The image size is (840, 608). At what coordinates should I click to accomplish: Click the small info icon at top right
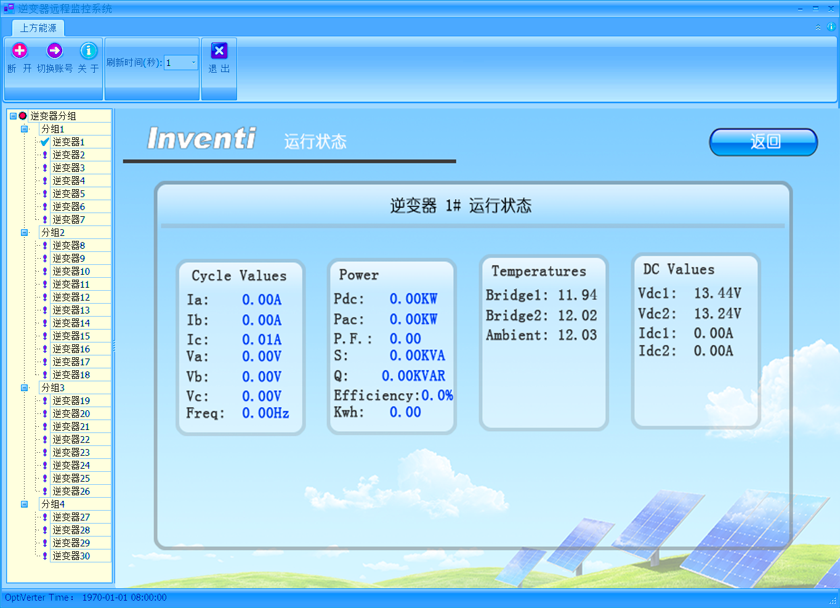pyautogui.click(x=831, y=26)
